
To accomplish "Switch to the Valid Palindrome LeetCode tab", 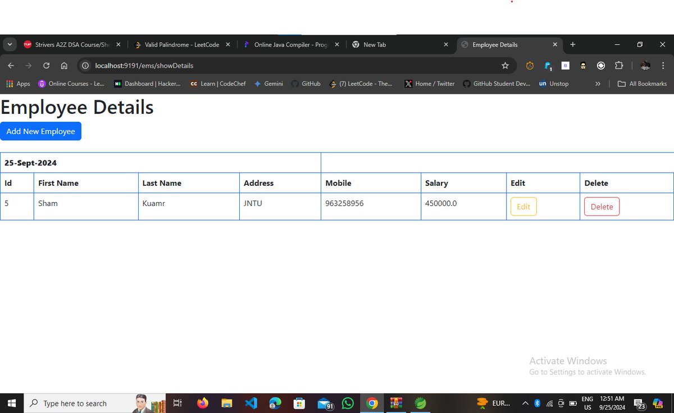I will [180, 44].
